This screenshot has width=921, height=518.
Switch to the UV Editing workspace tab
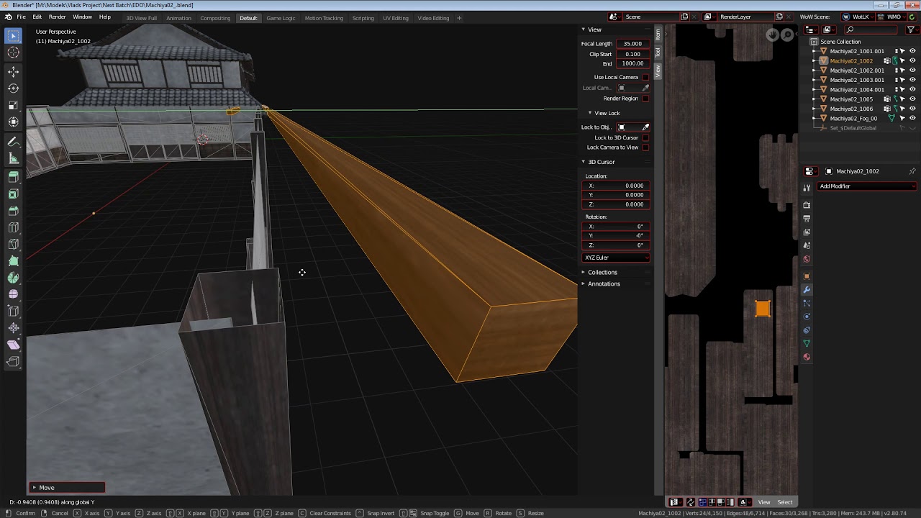[395, 18]
